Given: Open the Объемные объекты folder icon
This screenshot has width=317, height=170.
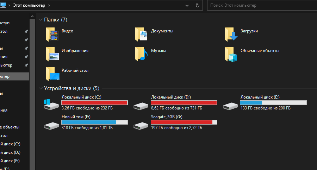Looking at the screenshot, I should tap(231, 54).
